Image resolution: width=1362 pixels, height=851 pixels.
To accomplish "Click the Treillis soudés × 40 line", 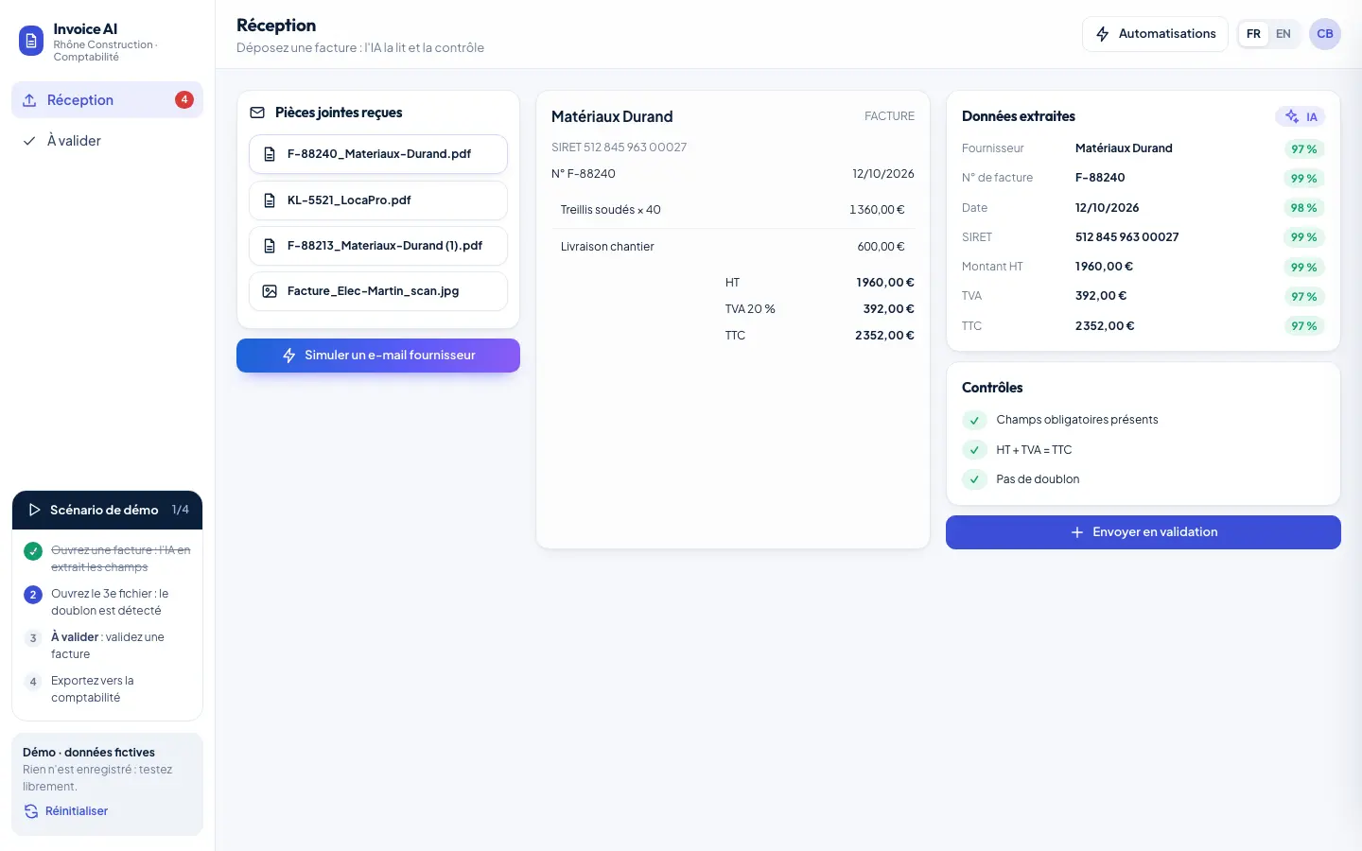I will pyautogui.click(x=733, y=210).
